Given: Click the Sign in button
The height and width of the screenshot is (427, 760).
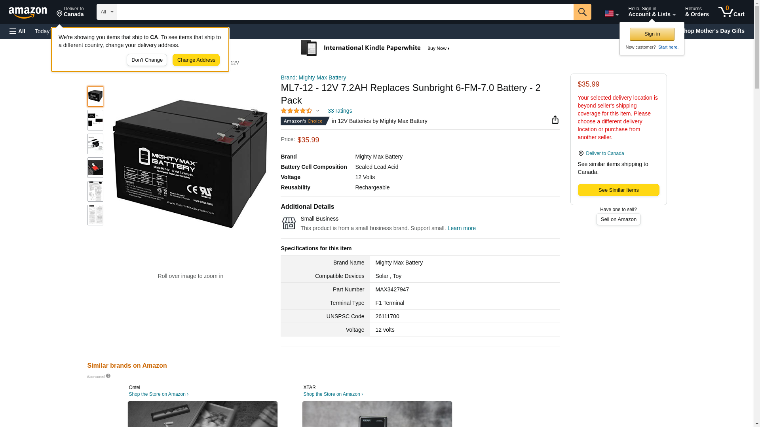Looking at the screenshot, I should pyautogui.click(x=652, y=34).
